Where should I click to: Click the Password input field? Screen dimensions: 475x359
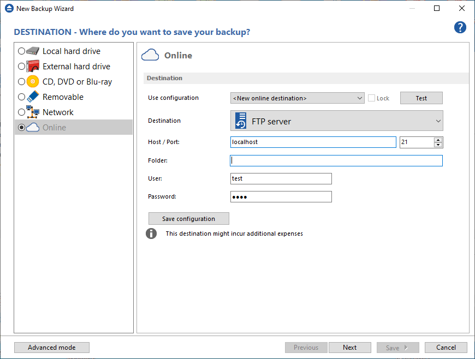(x=281, y=197)
